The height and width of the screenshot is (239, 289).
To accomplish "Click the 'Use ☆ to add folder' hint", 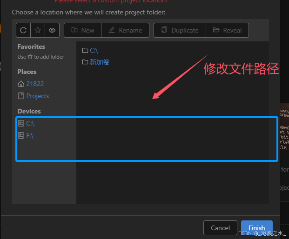I will 41,57.
